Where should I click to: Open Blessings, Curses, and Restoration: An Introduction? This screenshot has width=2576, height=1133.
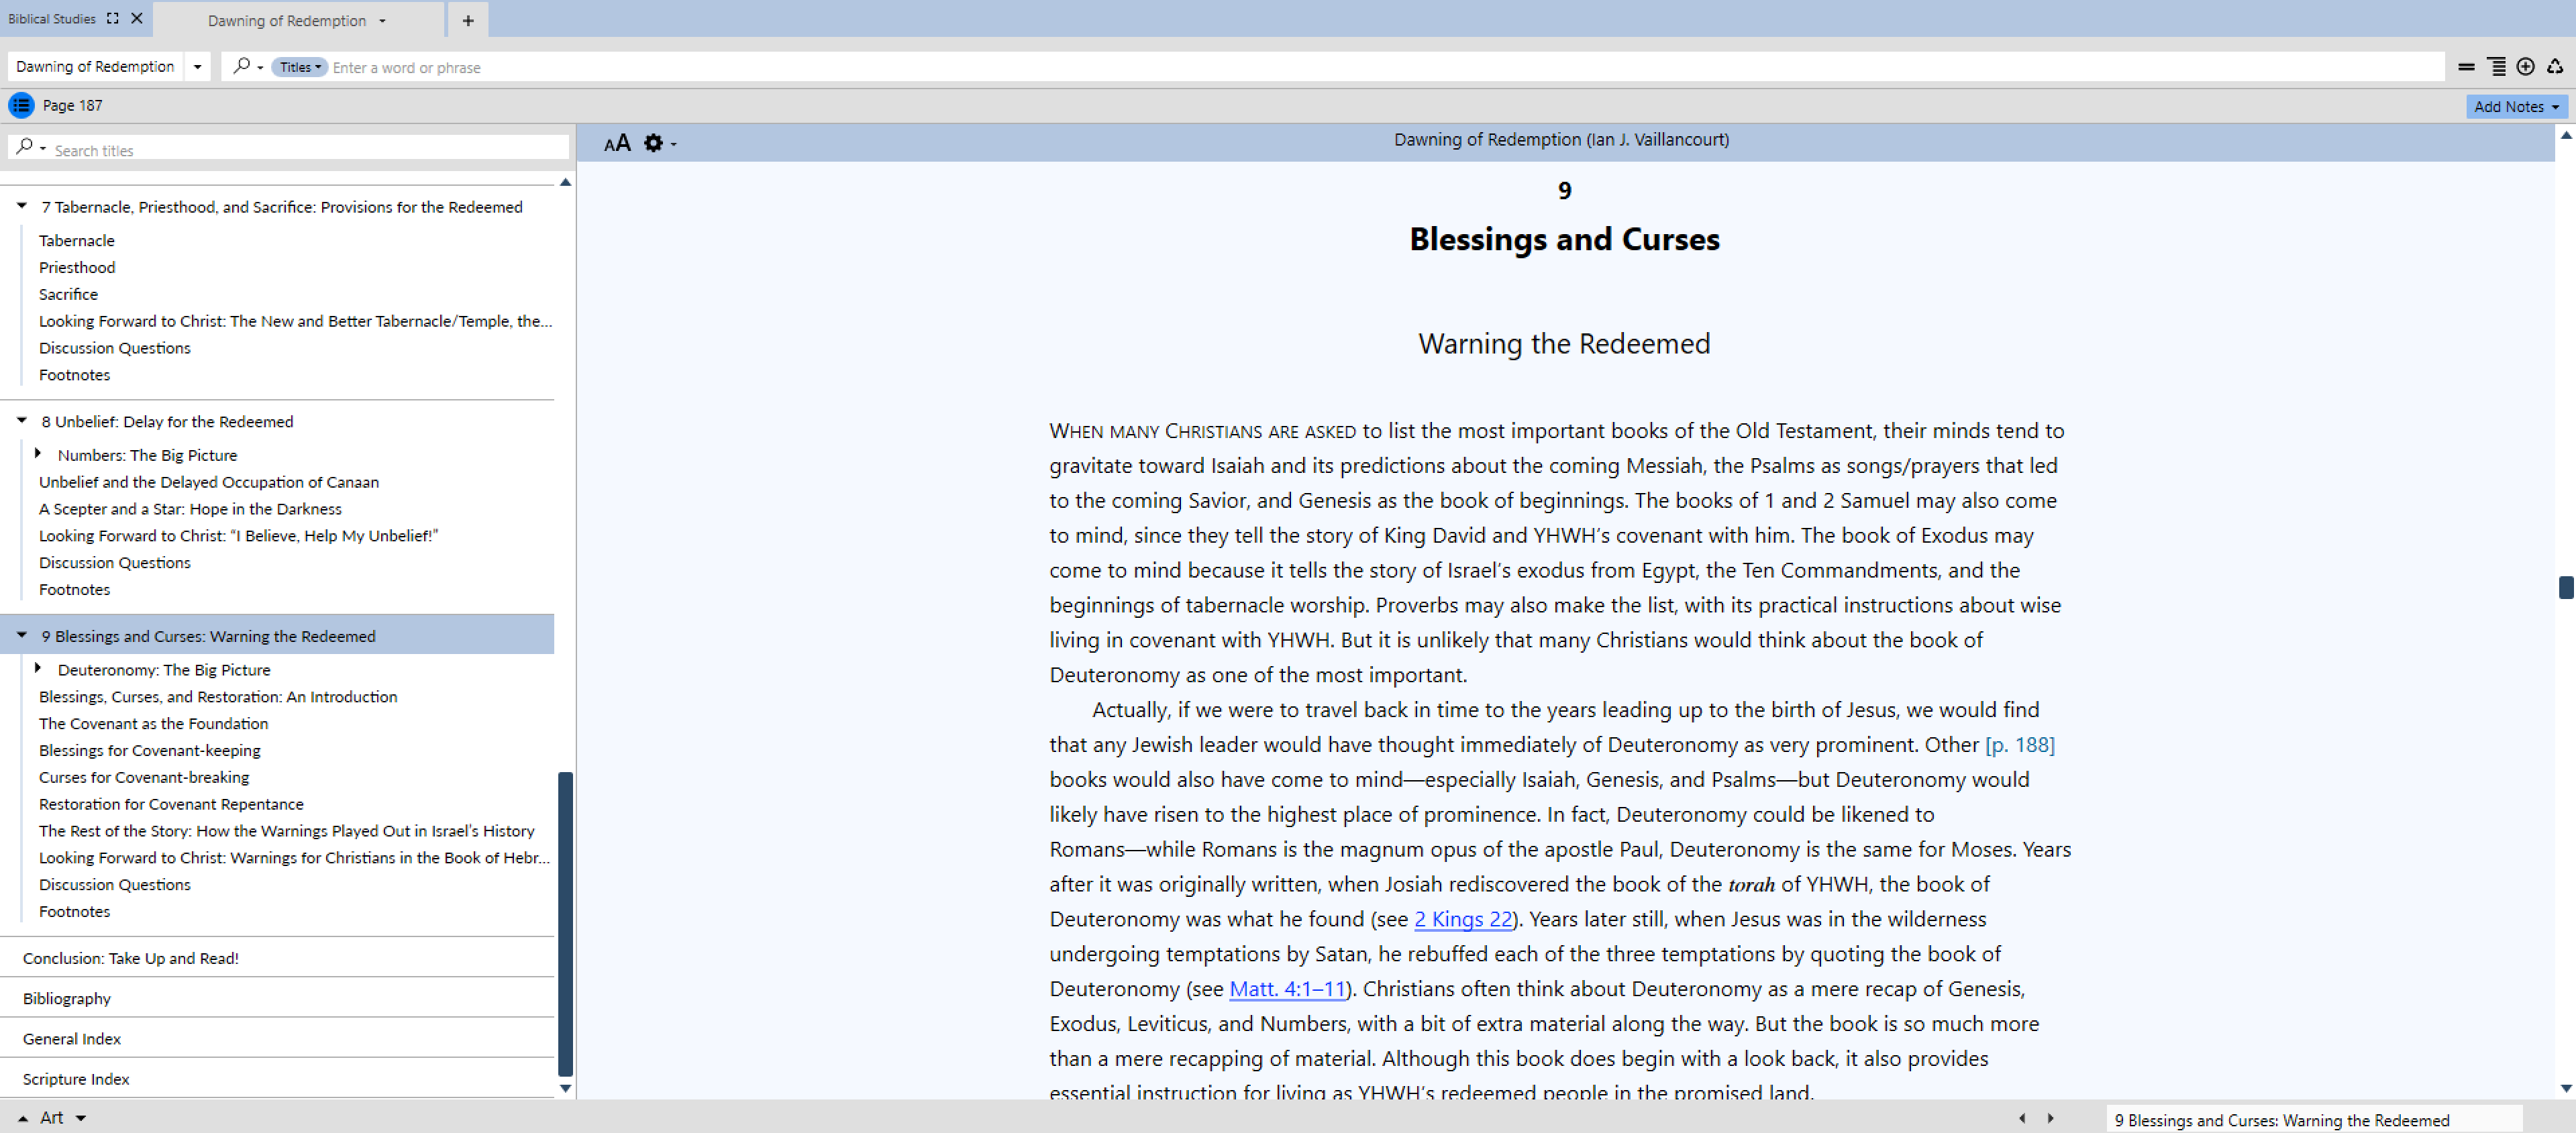click(x=218, y=697)
